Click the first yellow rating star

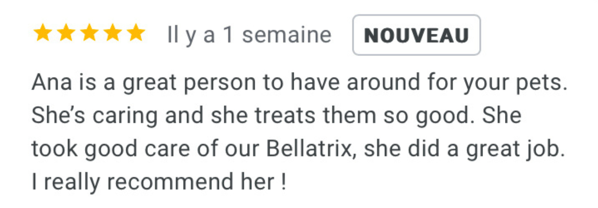click(43, 33)
